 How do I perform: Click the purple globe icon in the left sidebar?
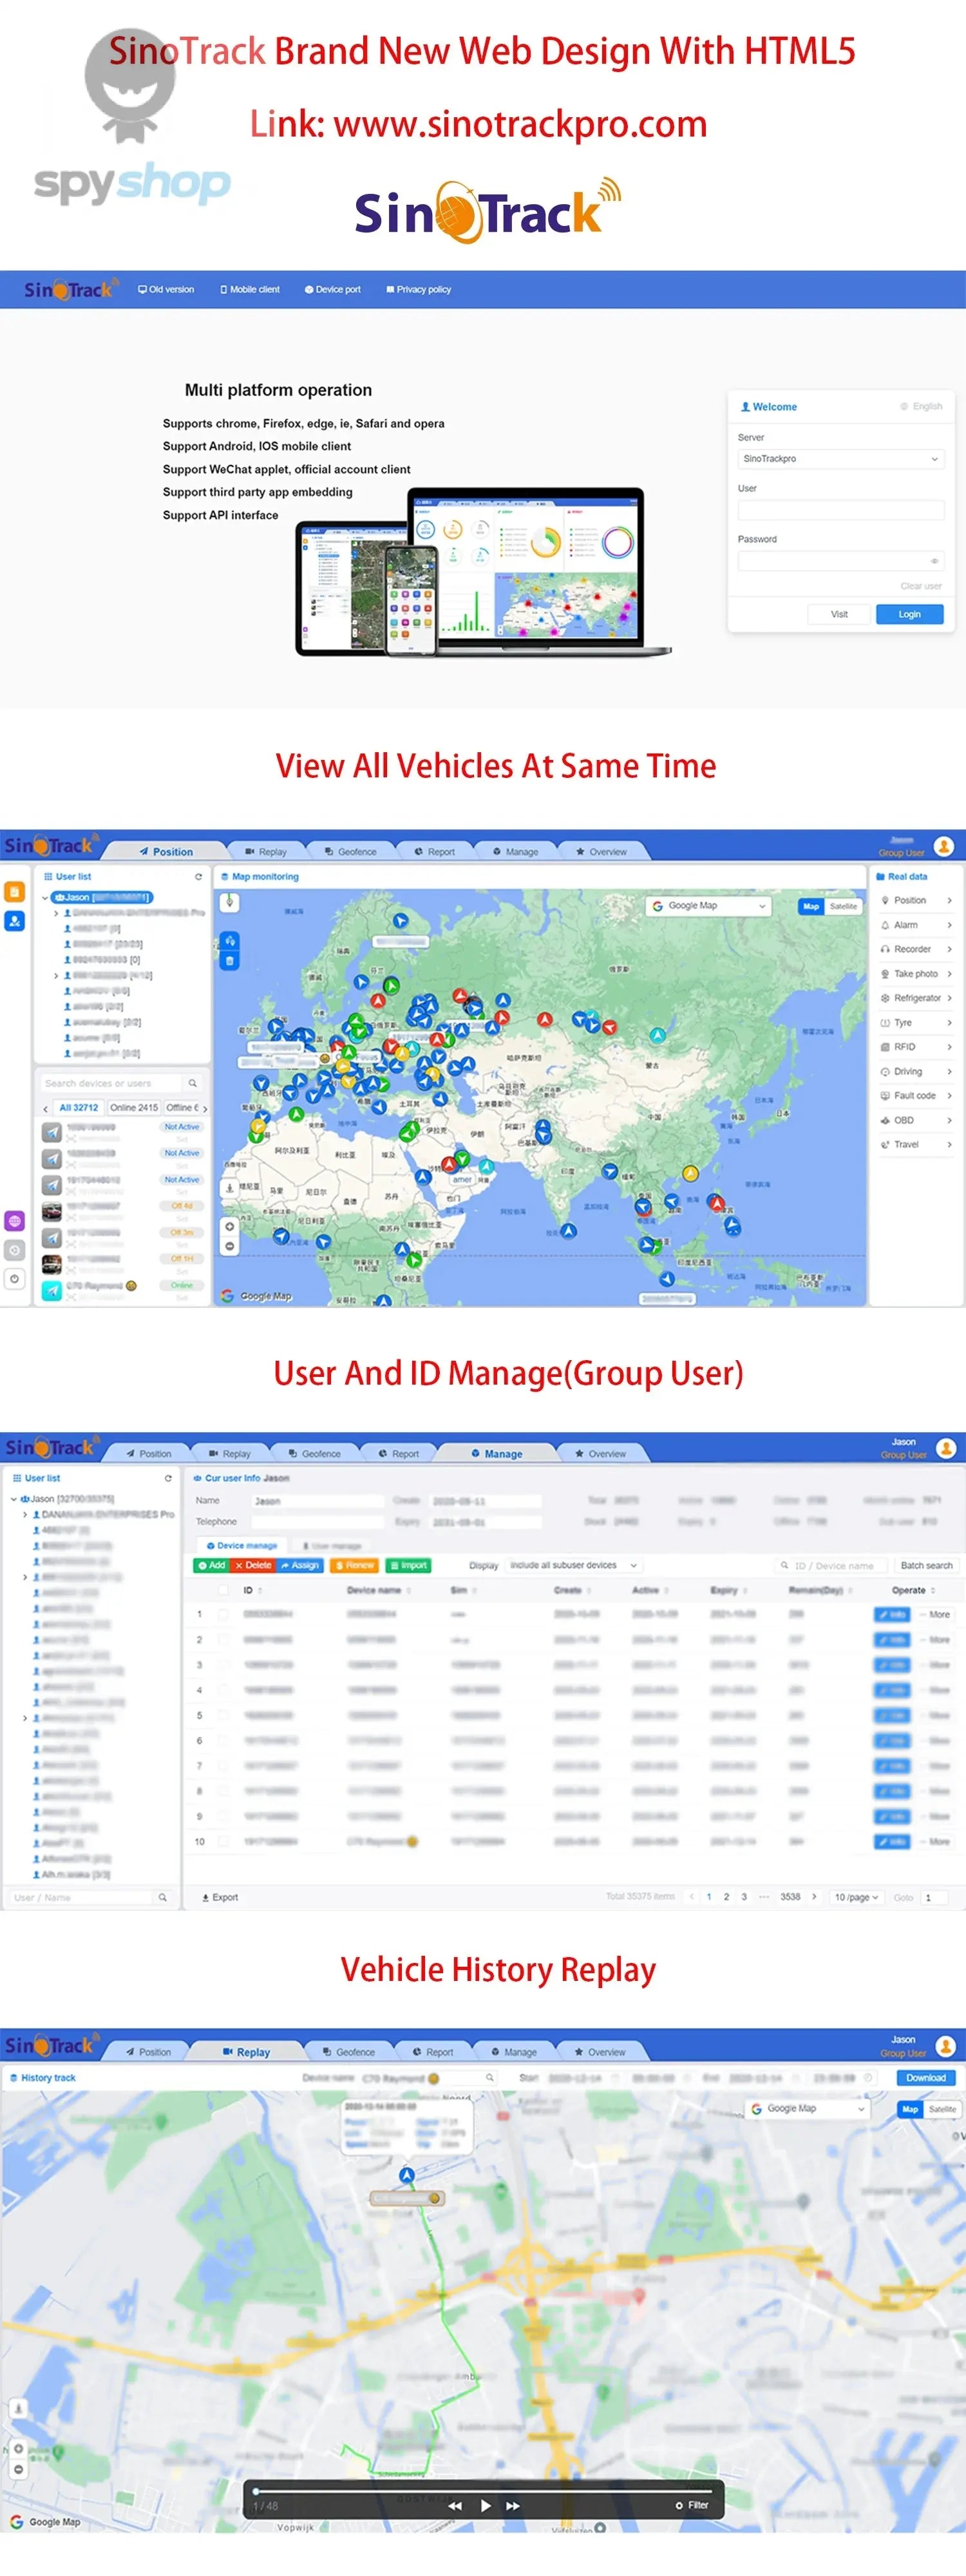coord(14,1221)
